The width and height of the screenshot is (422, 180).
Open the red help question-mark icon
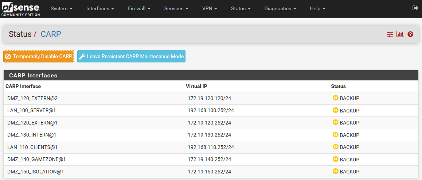(410, 34)
